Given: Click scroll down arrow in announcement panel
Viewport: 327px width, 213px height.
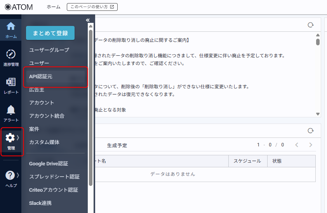Looking at the screenshot, I should coord(318,114).
